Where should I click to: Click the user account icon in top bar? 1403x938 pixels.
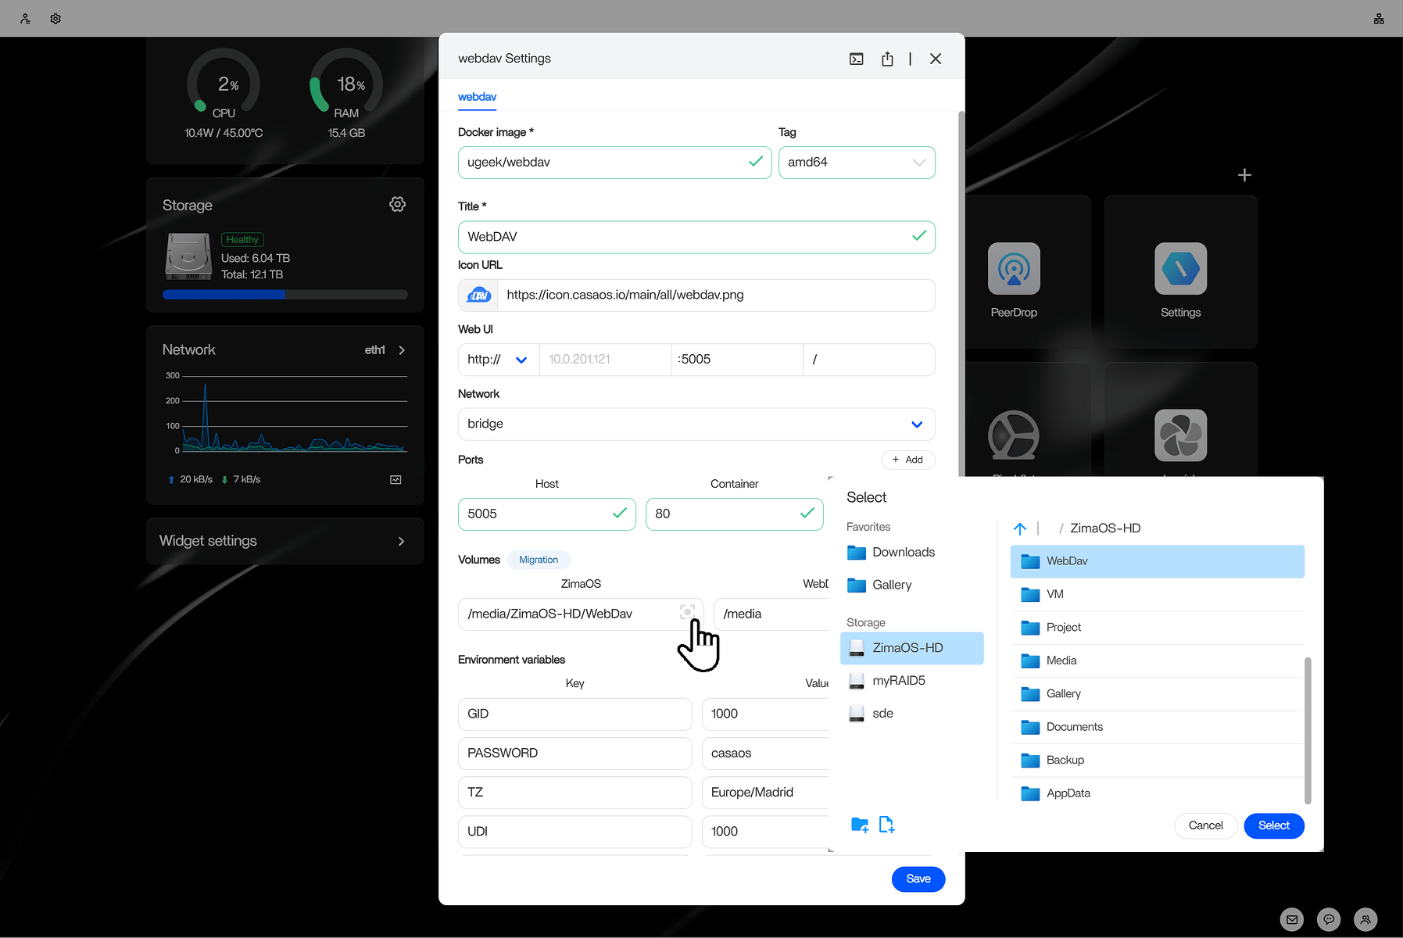coord(25,19)
